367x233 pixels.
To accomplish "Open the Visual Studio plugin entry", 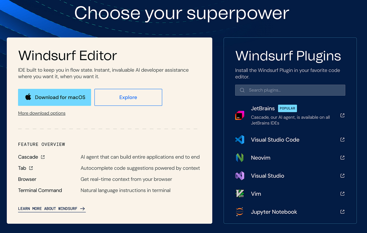I will (290, 176).
